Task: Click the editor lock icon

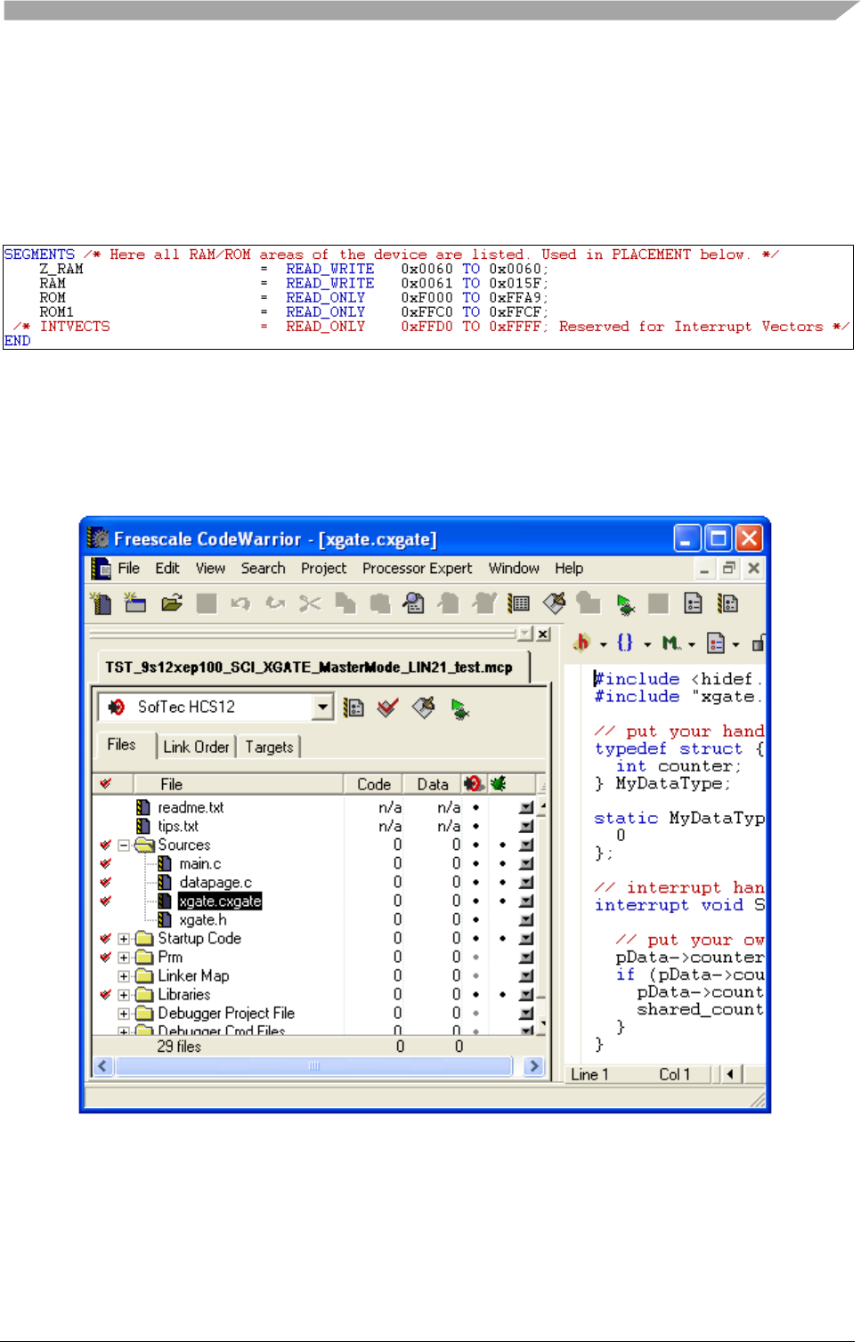Action: [x=759, y=643]
